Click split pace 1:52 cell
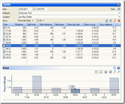Image resolution: width=125 pixels, height=104 pixels. tap(64, 57)
